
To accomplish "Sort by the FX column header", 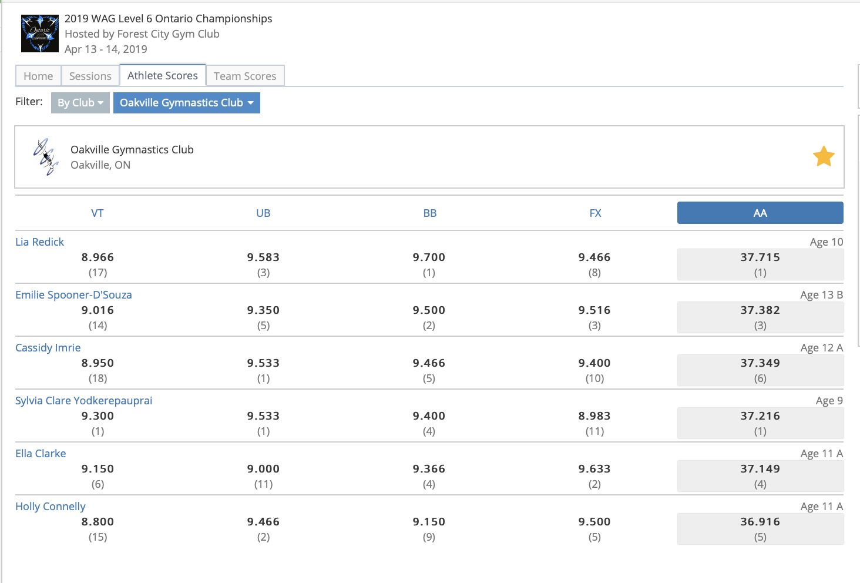I will [596, 213].
